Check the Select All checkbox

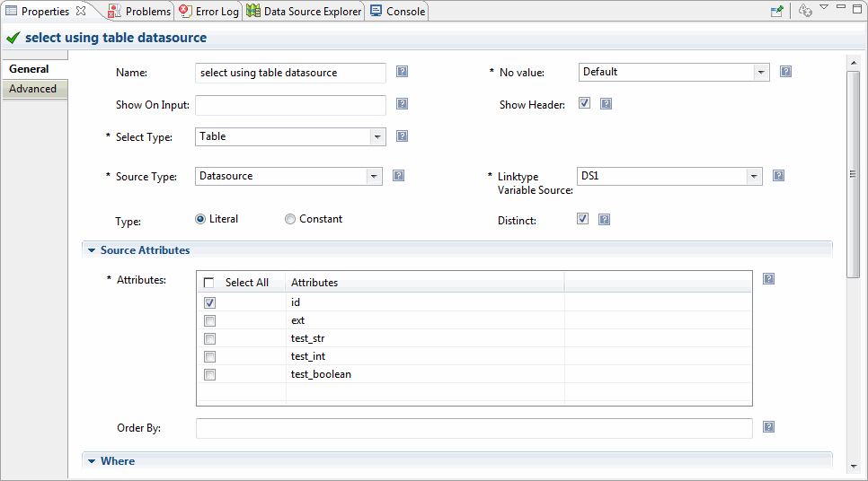click(208, 283)
